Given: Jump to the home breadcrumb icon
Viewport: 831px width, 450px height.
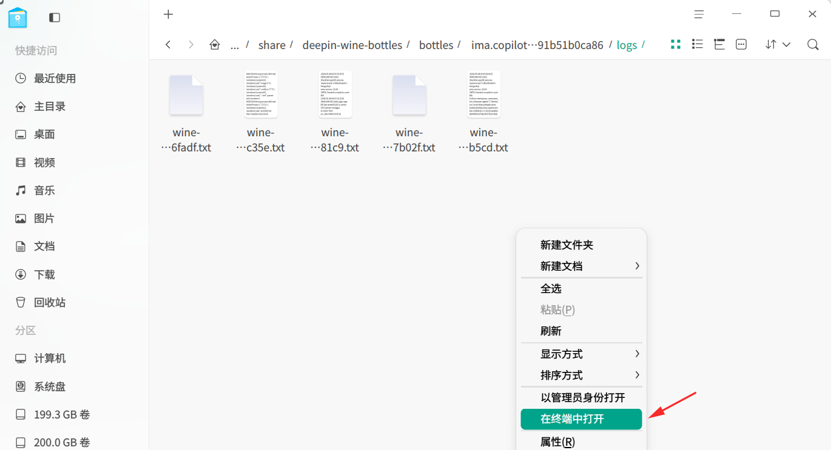Looking at the screenshot, I should (214, 45).
